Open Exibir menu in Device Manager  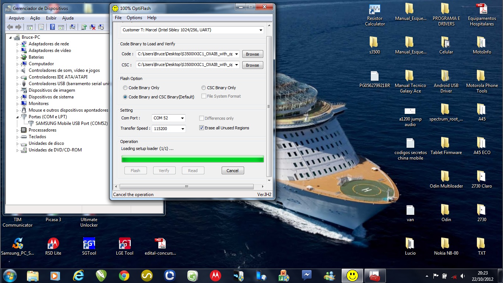51,18
